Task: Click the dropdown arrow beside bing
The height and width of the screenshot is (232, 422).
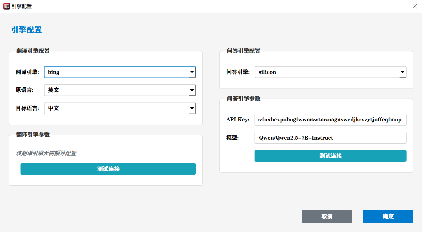Action: [x=192, y=72]
